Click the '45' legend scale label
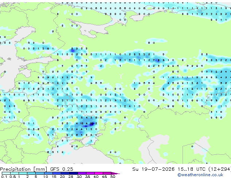Screen dimensions: 231x178 104,177
